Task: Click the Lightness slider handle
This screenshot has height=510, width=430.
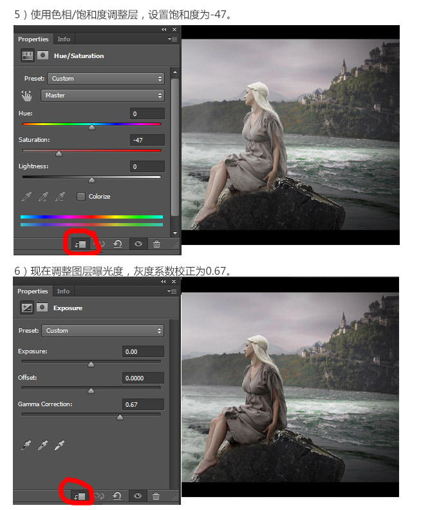Action: [x=91, y=180]
